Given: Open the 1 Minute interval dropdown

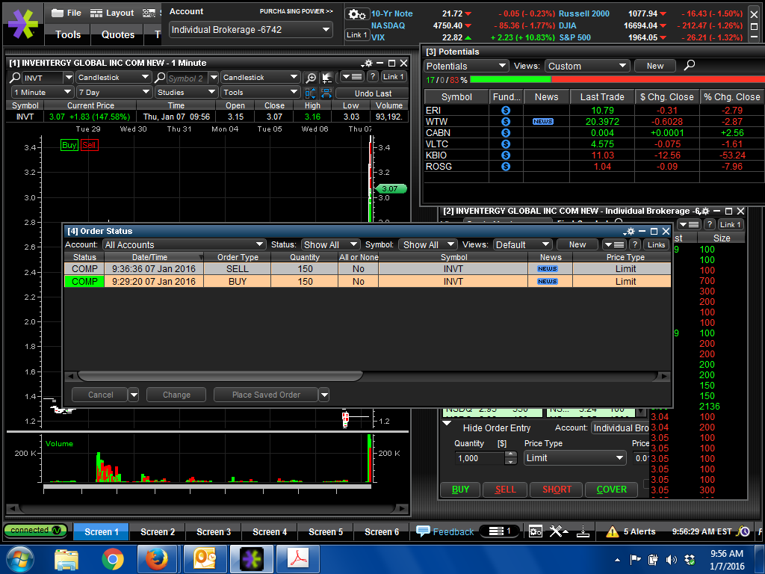Looking at the screenshot, I should [x=43, y=92].
